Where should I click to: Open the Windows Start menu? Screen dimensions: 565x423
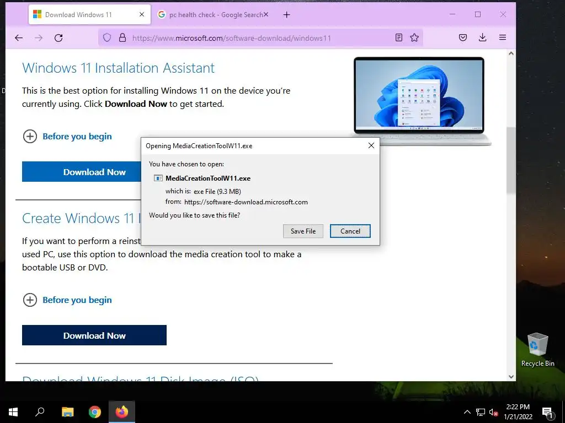pyautogui.click(x=13, y=412)
